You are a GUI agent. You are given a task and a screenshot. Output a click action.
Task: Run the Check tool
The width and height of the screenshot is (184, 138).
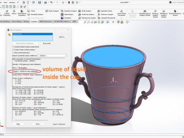point(31,11)
